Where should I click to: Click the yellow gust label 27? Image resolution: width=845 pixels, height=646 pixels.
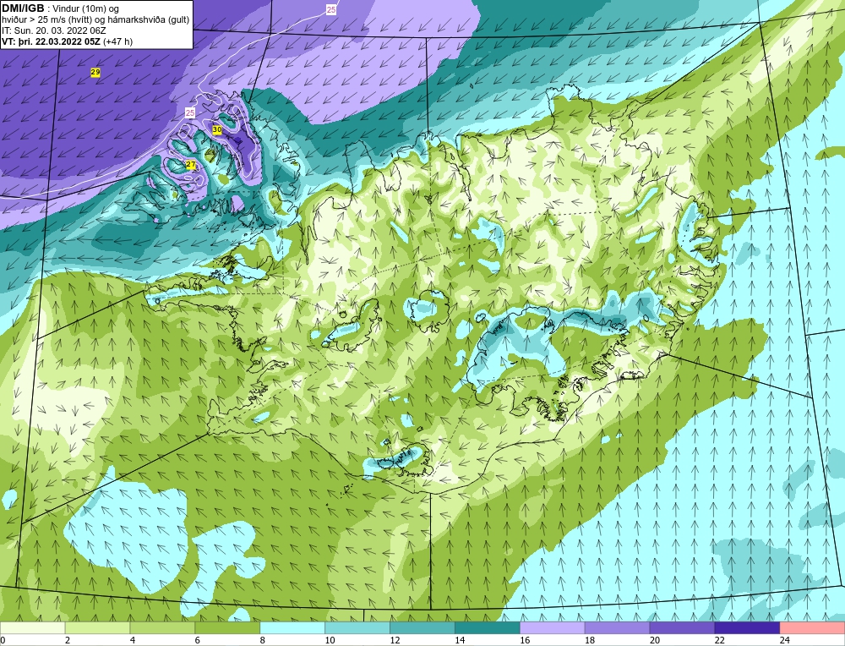tap(191, 165)
